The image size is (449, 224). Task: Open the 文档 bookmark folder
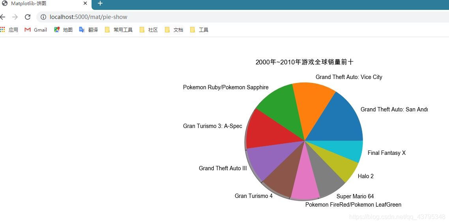click(x=174, y=30)
